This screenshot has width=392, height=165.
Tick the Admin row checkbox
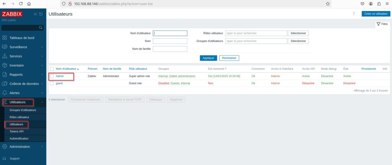click(x=52, y=76)
